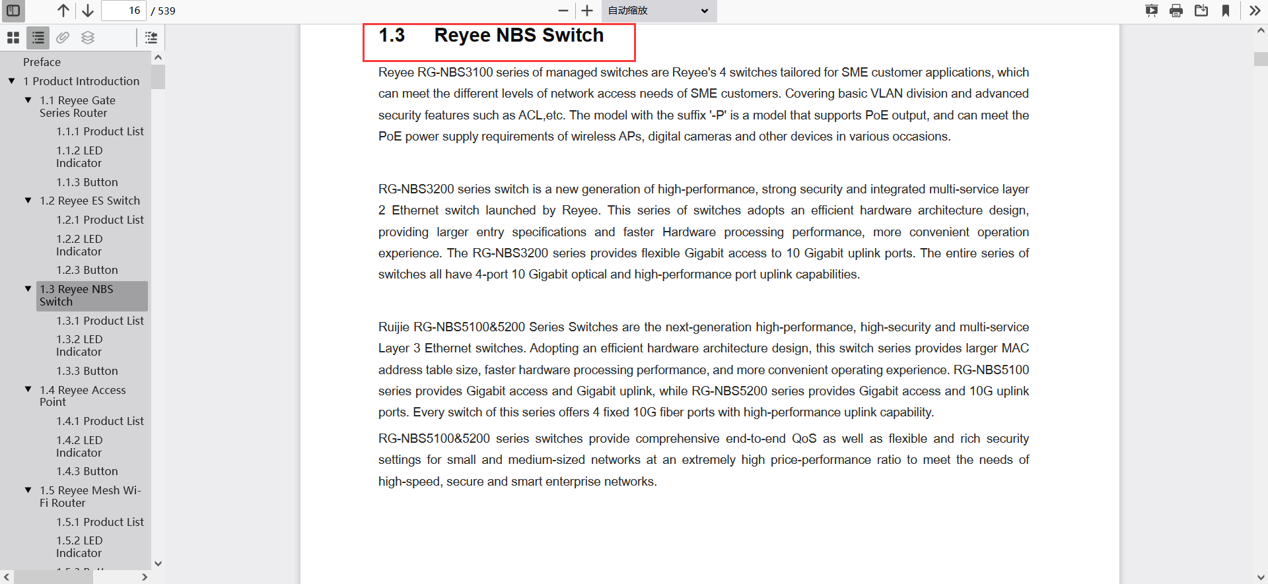Click the page number input field
This screenshot has height=584, width=1268.
point(123,11)
